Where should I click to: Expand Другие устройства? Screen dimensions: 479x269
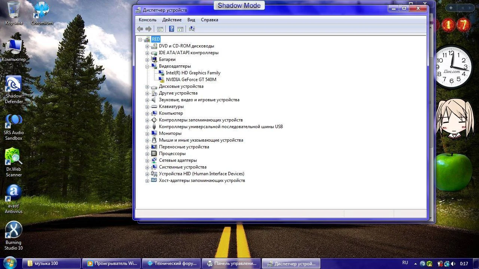[147, 93]
